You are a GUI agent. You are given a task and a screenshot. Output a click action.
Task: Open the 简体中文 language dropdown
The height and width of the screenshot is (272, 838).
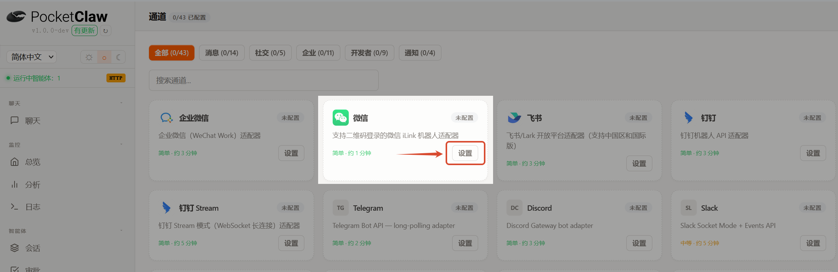click(x=32, y=57)
